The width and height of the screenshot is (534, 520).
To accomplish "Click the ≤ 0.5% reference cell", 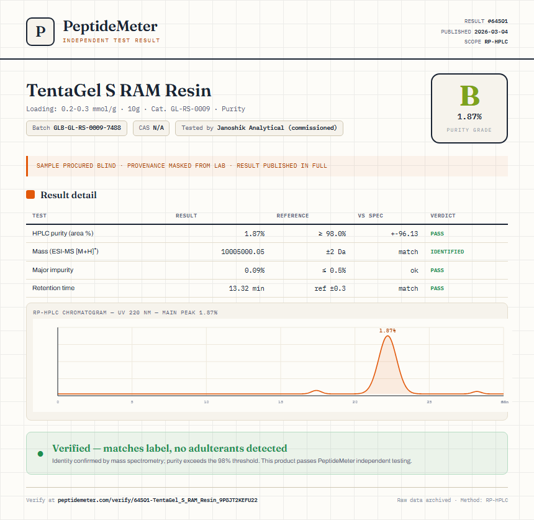I will point(334,270).
